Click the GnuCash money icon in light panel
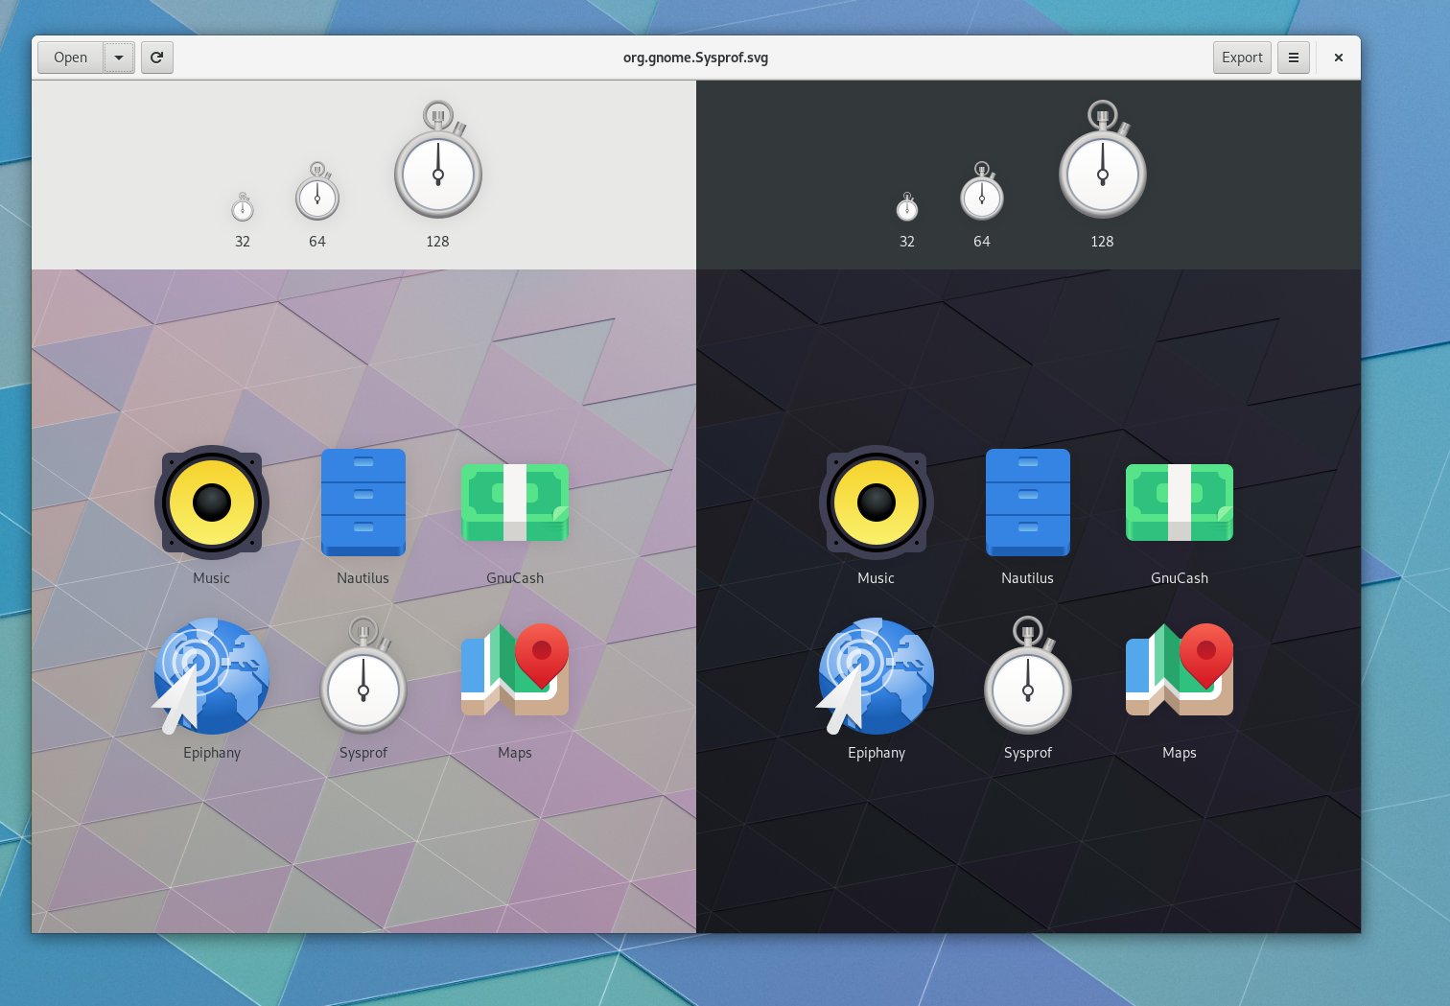 (515, 503)
